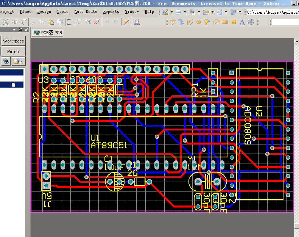Select the dashed Select Inside Area tool
Screen dimensions: 299x237
coord(70,22)
